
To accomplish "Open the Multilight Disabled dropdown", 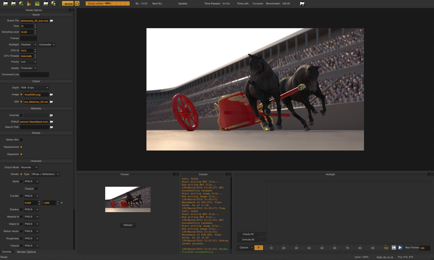I will pos(28,45).
